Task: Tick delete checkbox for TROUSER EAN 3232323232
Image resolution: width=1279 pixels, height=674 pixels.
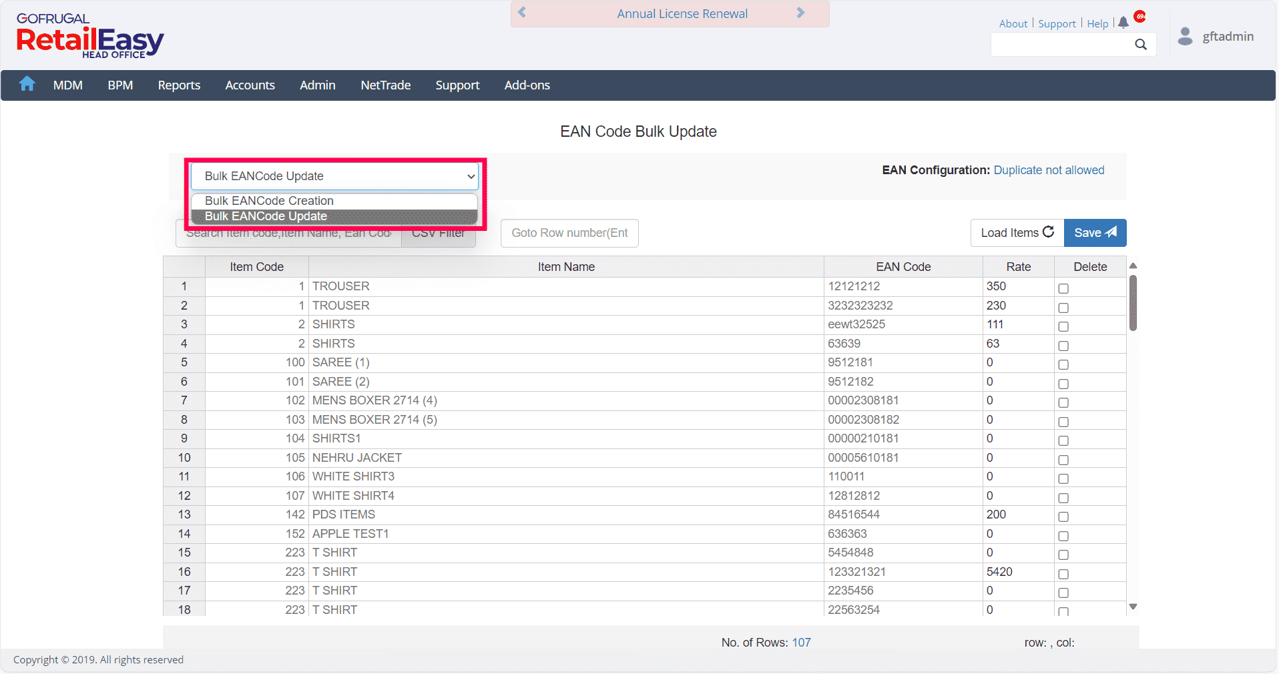Action: pyautogui.click(x=1063, y=308)
